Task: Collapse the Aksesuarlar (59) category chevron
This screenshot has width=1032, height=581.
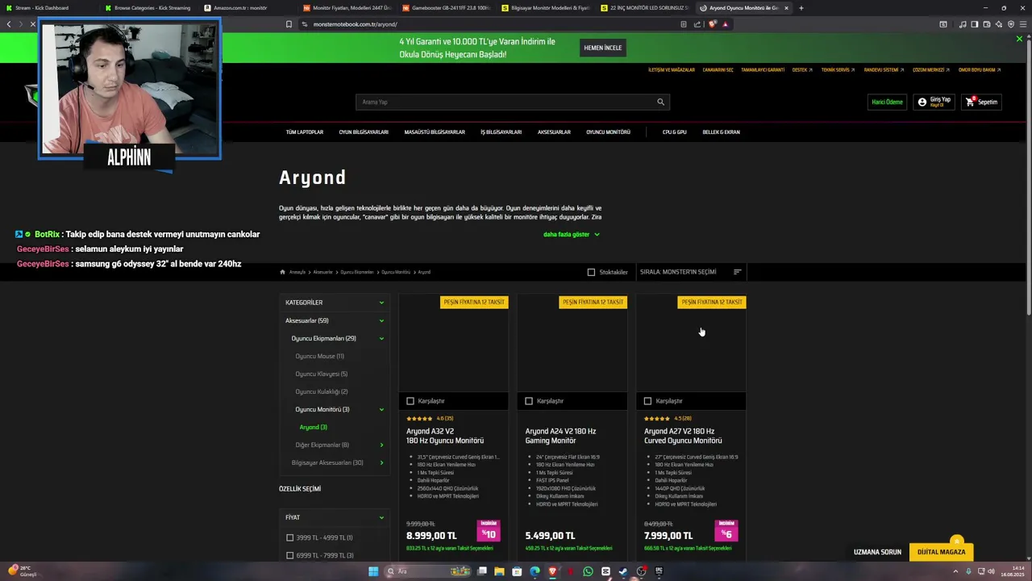Action: click(381, 320)
